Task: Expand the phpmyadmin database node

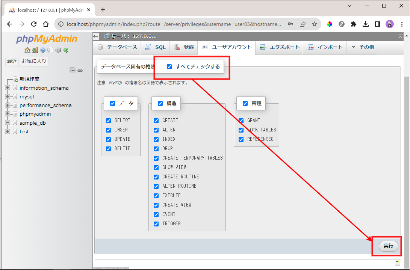Action: 7,114
